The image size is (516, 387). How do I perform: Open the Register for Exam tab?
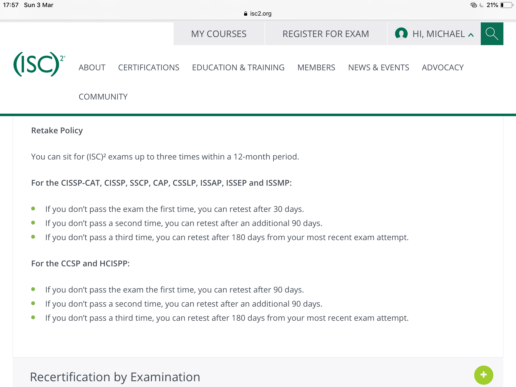coord(326,34)
